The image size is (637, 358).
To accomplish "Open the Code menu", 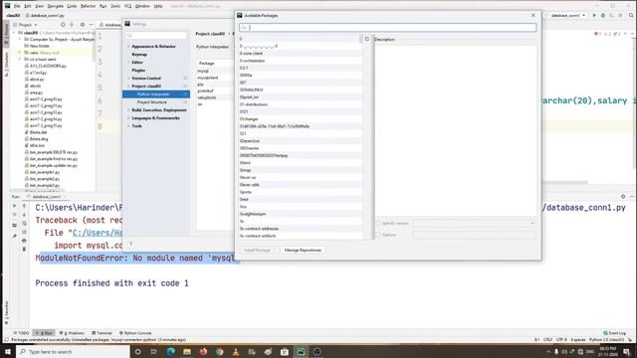I will [72, 6].
